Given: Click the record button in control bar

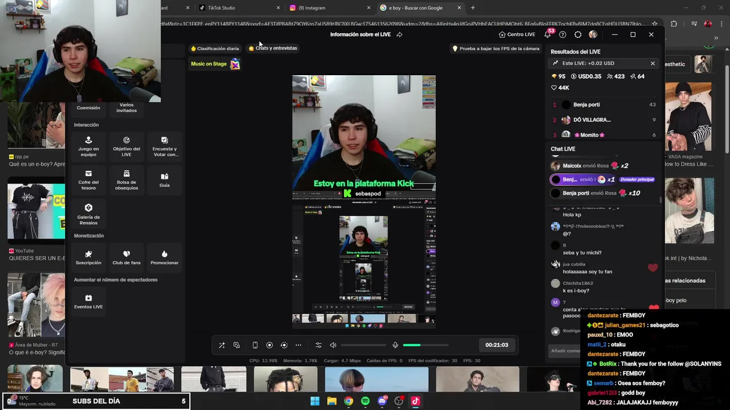Looking at the screenshot, I should pos(270,345).
